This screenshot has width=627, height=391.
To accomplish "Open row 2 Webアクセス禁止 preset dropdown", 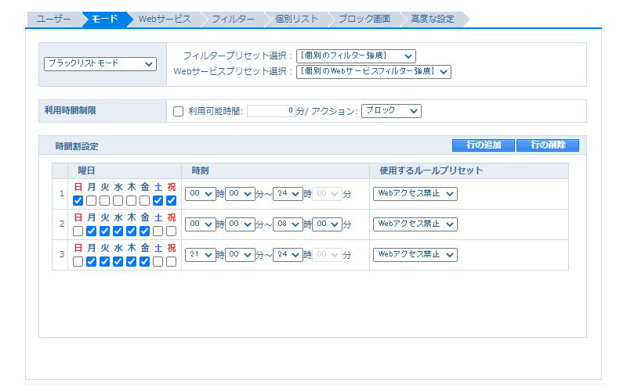I will (x=415, y=224).
